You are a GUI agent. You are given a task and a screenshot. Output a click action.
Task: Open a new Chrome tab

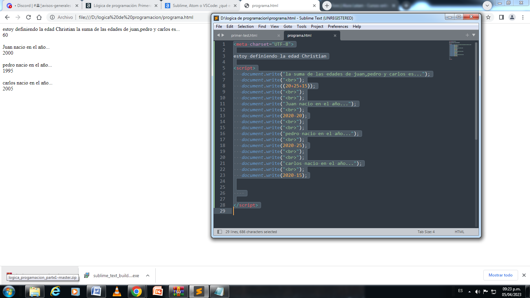click(x=327, y=6)
